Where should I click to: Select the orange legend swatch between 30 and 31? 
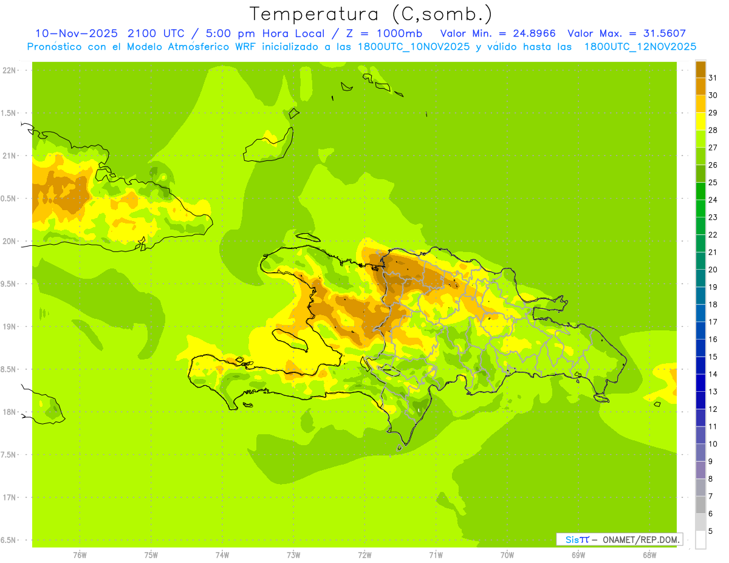coord(700,86)
